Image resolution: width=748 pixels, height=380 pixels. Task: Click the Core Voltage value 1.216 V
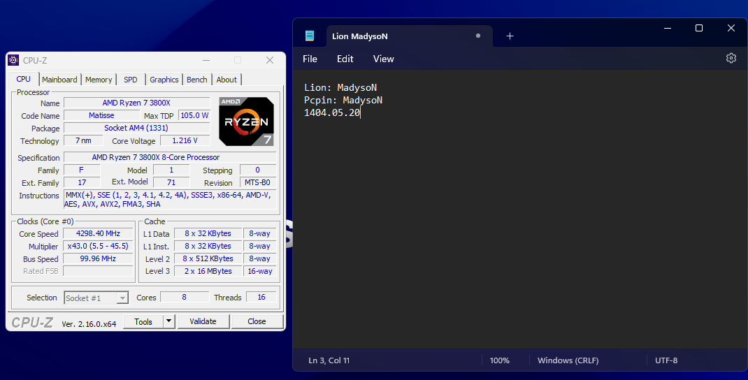pos(185,140)
